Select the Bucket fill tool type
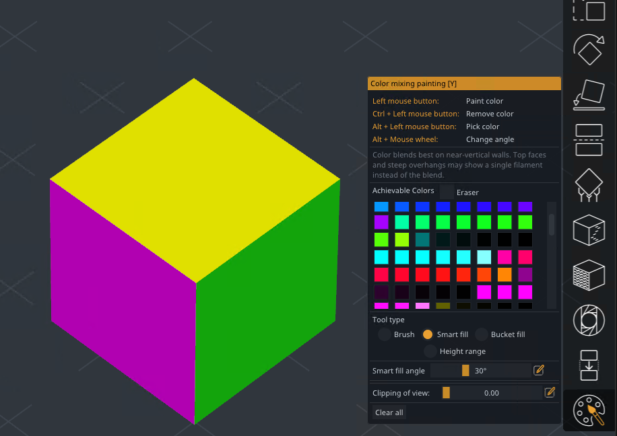This screenshot has height=436, width=617. (x=482, y=334)
